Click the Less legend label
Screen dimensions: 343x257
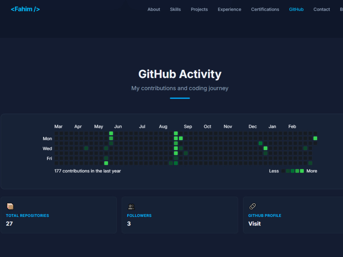[274, 171]
